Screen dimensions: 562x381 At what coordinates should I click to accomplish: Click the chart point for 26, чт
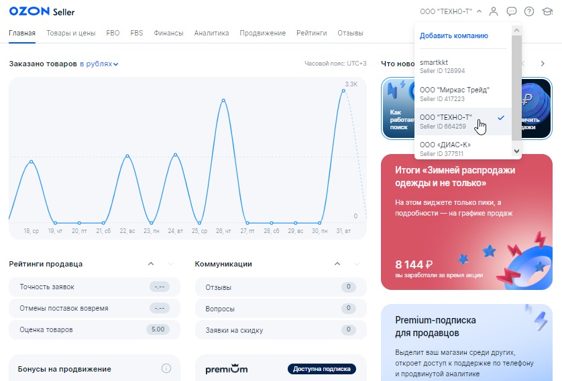(223, 100)
